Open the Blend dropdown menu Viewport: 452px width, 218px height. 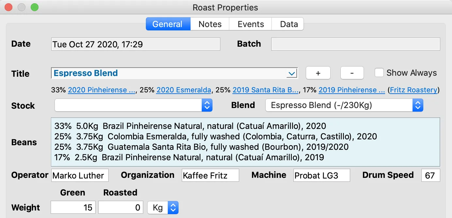point(344,105)
